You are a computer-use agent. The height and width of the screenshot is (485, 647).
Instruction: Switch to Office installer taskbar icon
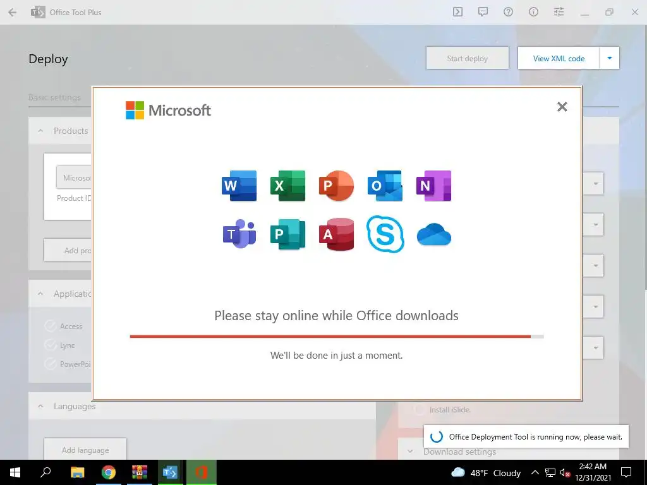(x=201, y=472)
